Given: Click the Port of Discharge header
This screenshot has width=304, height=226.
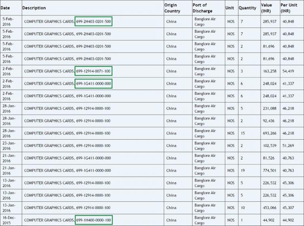Looking at the screenshot, I should (x=202, y=8).
